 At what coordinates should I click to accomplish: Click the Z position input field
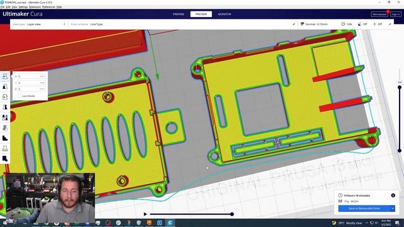click(x=31, y=89)
